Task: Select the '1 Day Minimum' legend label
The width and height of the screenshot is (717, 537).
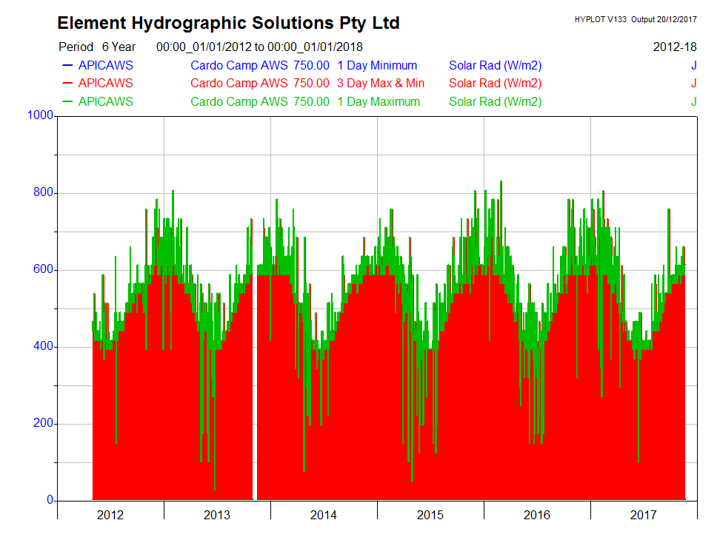Action: coord(377,65)
